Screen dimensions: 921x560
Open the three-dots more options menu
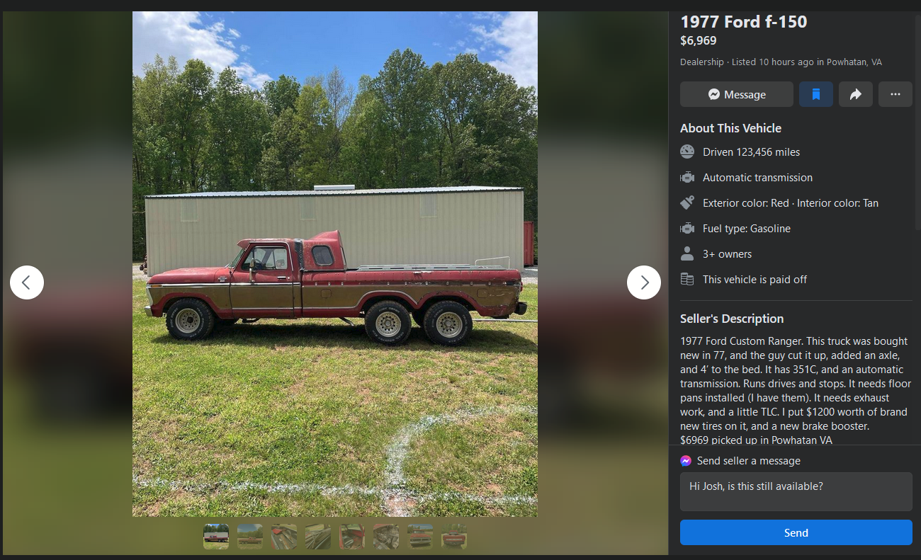pyautogui.click(x=895, y=94)
